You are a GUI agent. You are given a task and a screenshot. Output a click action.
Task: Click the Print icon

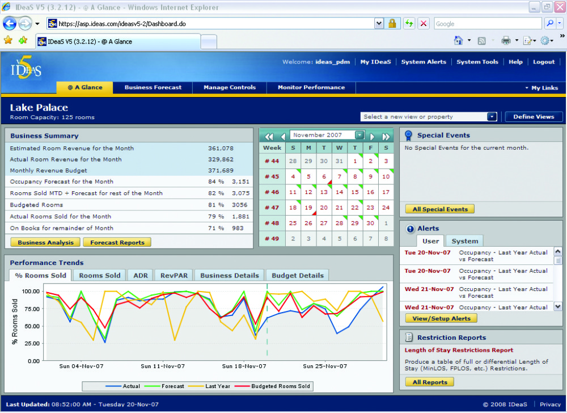pyautogui.click(x=506, y=40)
